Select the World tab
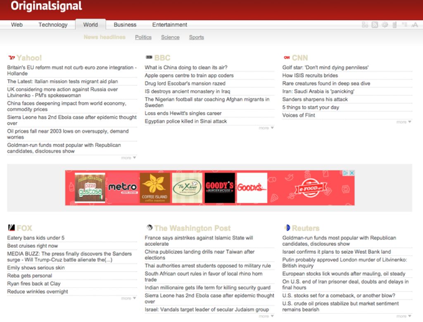This screenshot has height=322, width=423. point(90,25)
